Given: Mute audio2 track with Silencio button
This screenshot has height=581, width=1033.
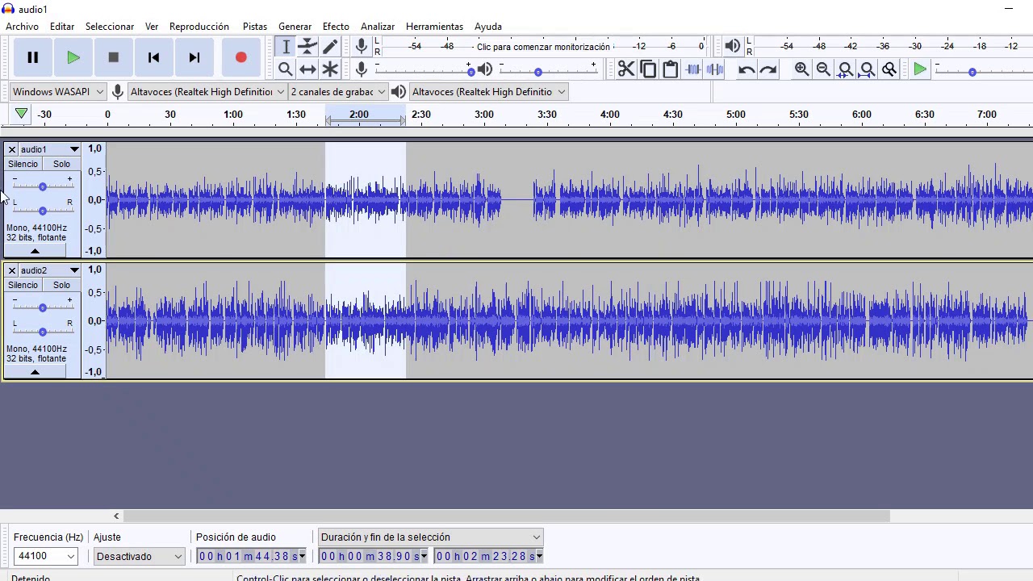Looking at the screenshot, I should tap(23, 285).
